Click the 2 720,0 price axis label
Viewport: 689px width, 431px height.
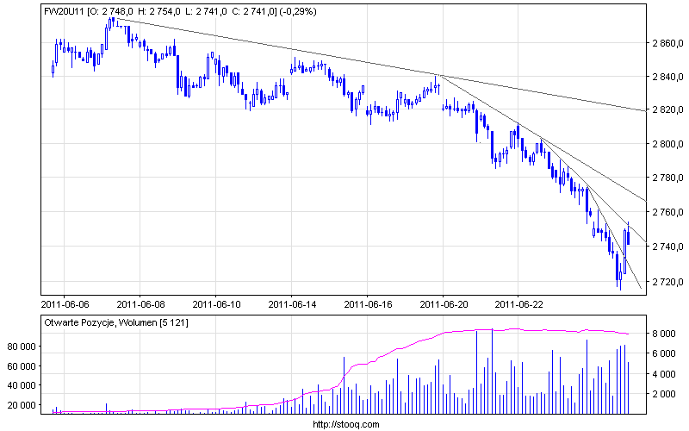pos(668,282)
